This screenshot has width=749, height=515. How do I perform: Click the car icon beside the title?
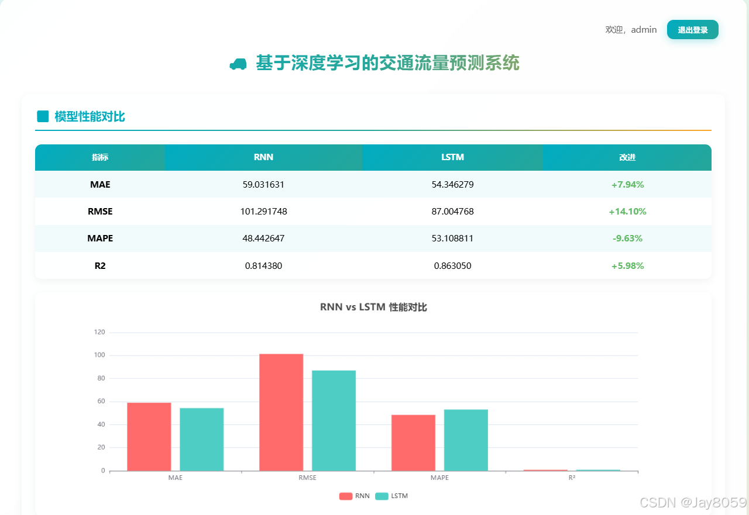[x=238, y=64]
